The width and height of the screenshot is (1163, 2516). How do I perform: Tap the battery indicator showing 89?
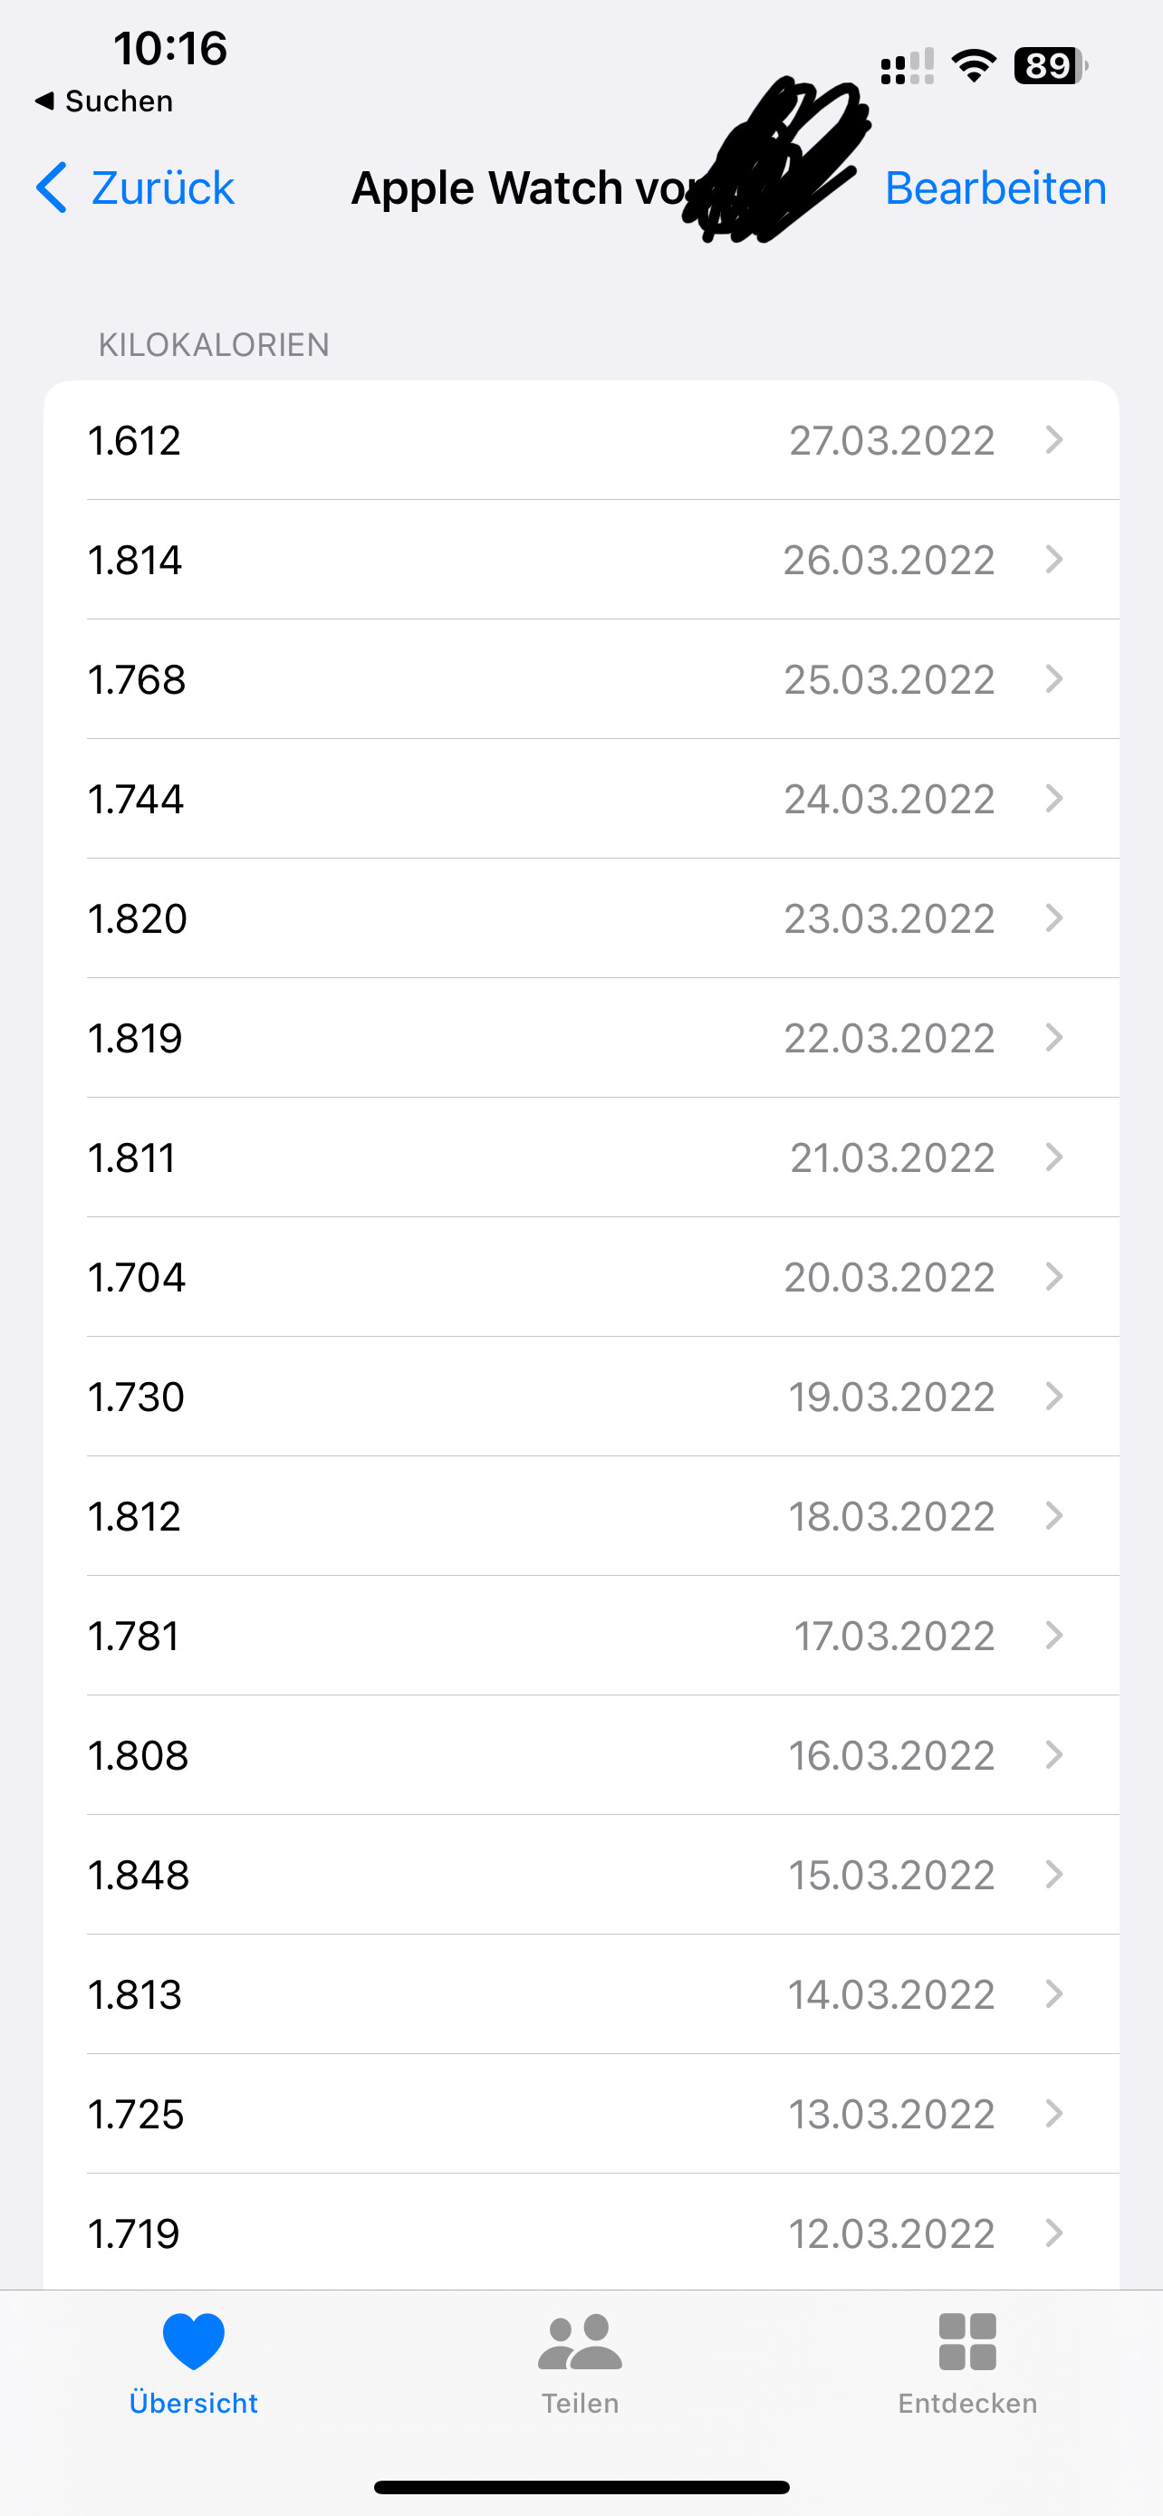(x=1050, y=66)
